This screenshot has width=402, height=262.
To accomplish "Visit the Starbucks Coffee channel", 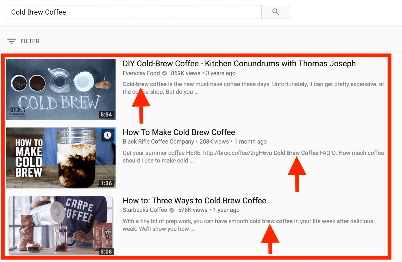I will [145, 210].
